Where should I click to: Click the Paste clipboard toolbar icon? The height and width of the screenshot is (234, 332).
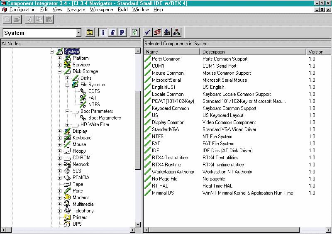point(49,19)
